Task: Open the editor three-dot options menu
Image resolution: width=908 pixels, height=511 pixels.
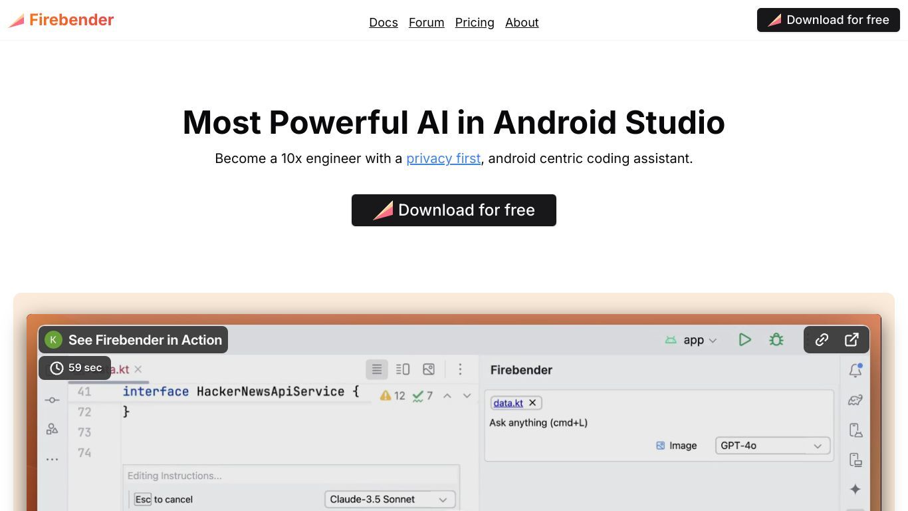Action: click(x=460, y=369)
